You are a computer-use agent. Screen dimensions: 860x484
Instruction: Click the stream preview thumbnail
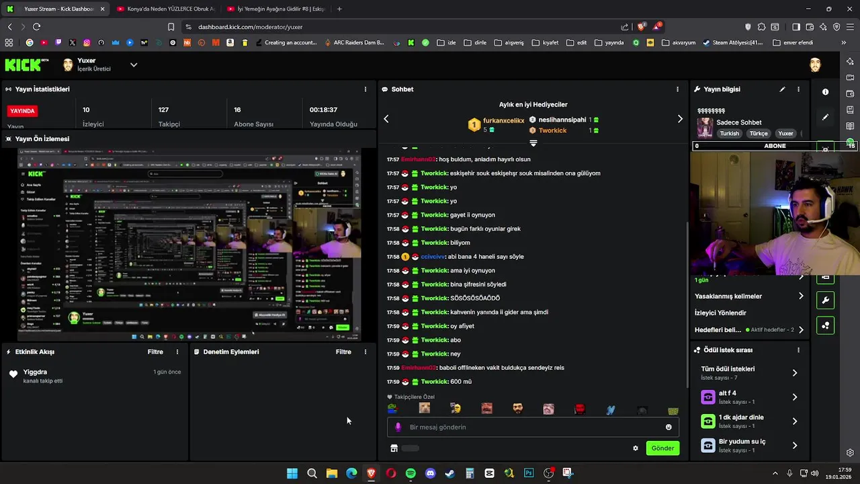coord(189,244)
